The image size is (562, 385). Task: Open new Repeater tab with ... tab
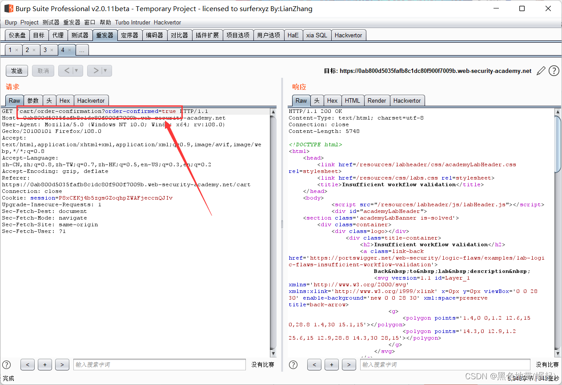coord(81,50)
